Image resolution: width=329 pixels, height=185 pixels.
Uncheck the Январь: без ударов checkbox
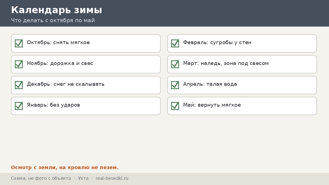[x=19, y=106]
